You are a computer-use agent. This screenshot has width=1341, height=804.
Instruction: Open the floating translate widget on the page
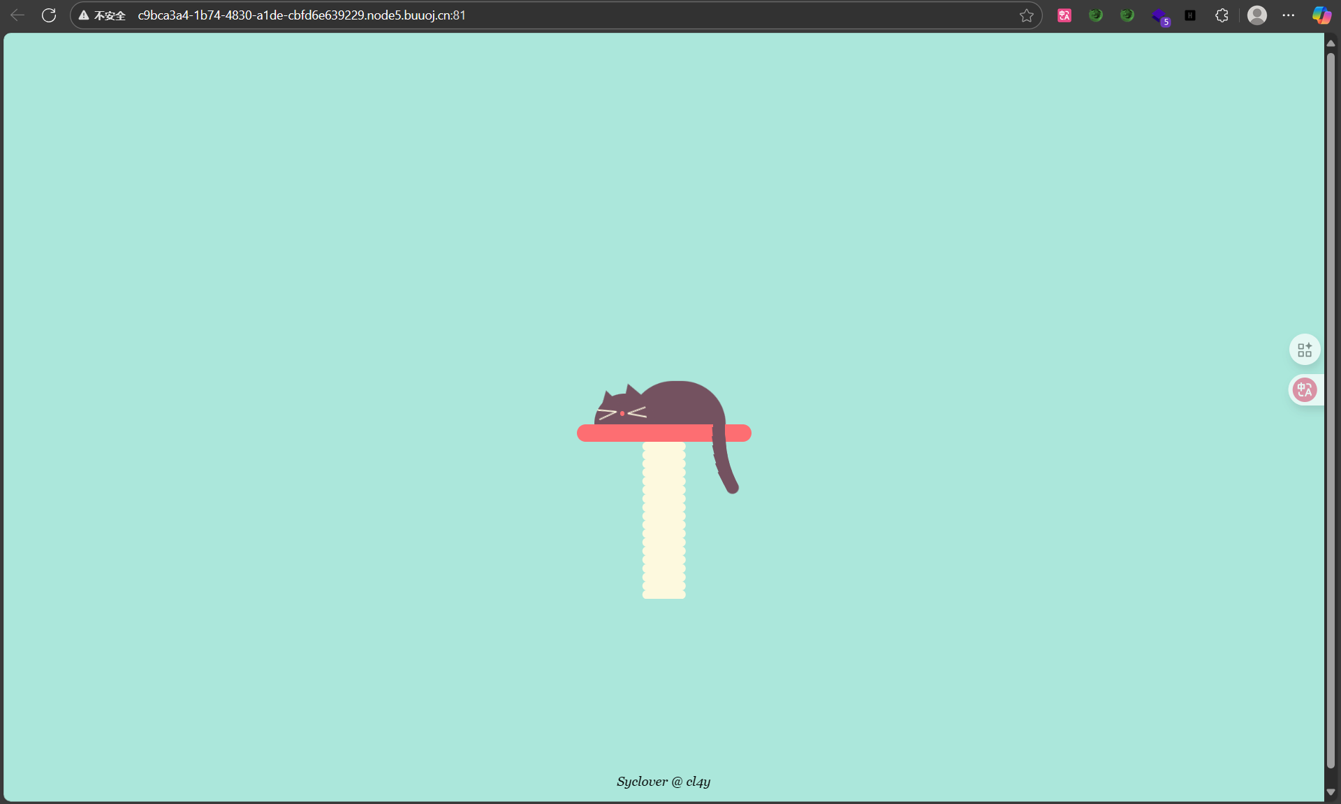point(1305,389)
